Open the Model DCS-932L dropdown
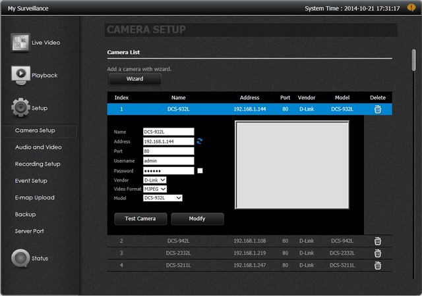422x296 pixels. click(x=163, y=198)
